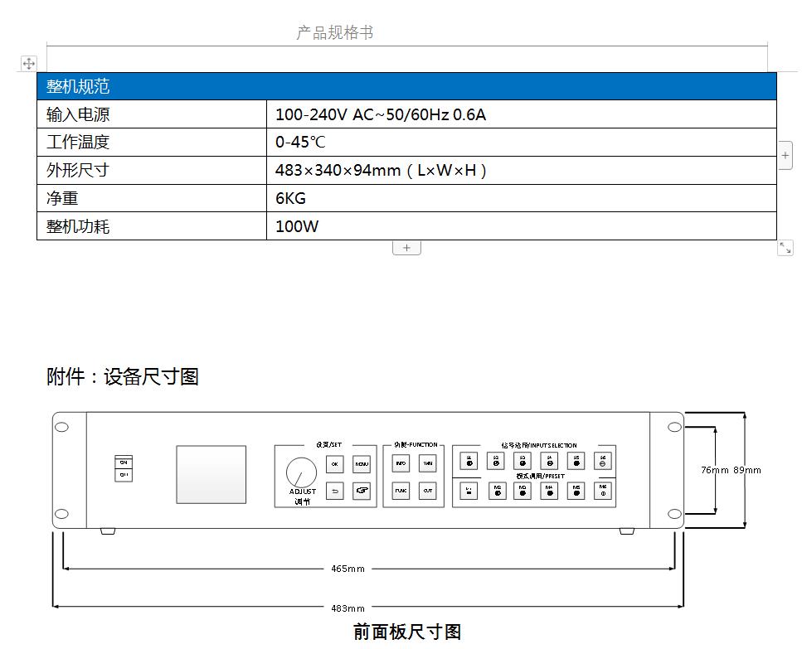Click the 产品规格书 page header text

335,32
